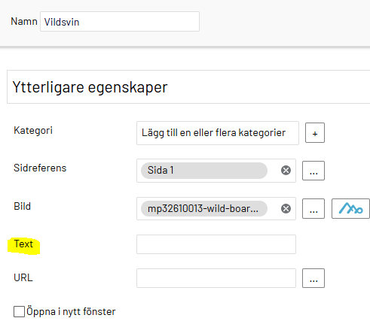The image size is (370, 324).
Task: Click the Kategori label
Action: (x=33, y=131)
